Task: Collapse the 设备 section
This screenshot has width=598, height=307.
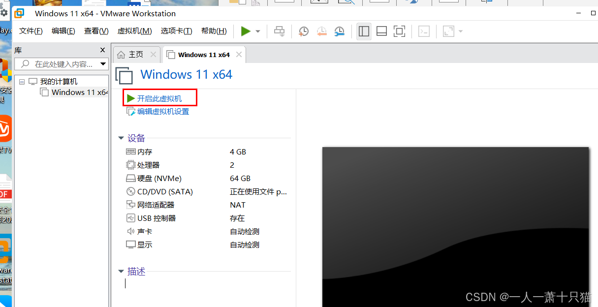Action: click(121, 139)
